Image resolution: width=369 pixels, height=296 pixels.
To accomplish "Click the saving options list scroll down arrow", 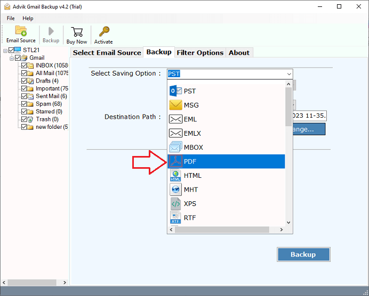I will (x=288, y=223).
